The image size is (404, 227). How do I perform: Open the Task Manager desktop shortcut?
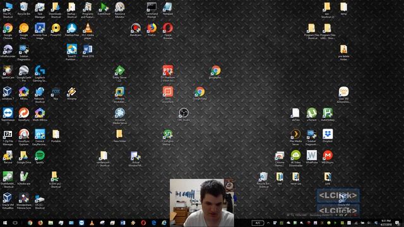pyautogui.click(x=40, y=10)
